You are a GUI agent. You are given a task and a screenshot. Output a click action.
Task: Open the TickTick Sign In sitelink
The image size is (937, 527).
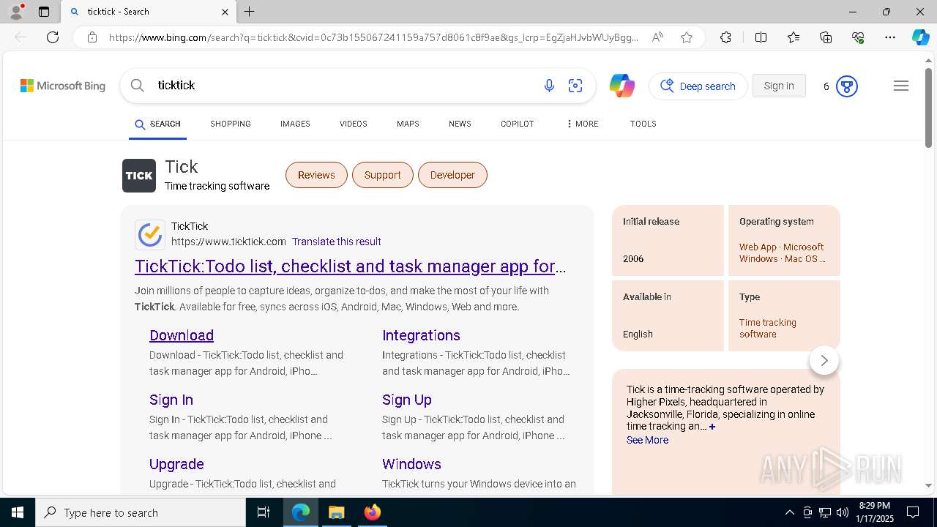tap(171, 400)
